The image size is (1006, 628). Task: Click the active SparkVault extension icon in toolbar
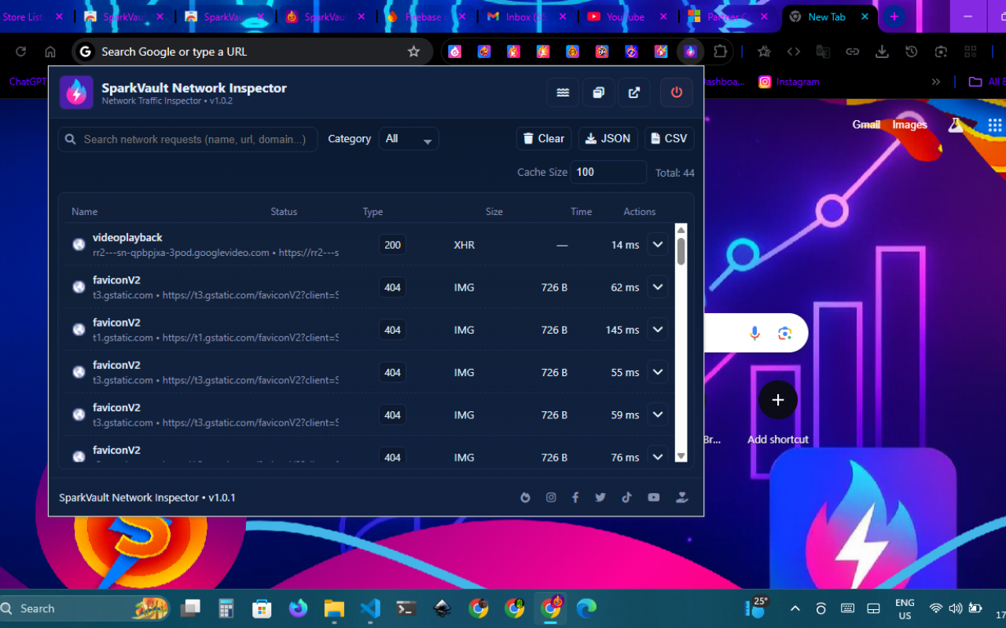(690, 52)
